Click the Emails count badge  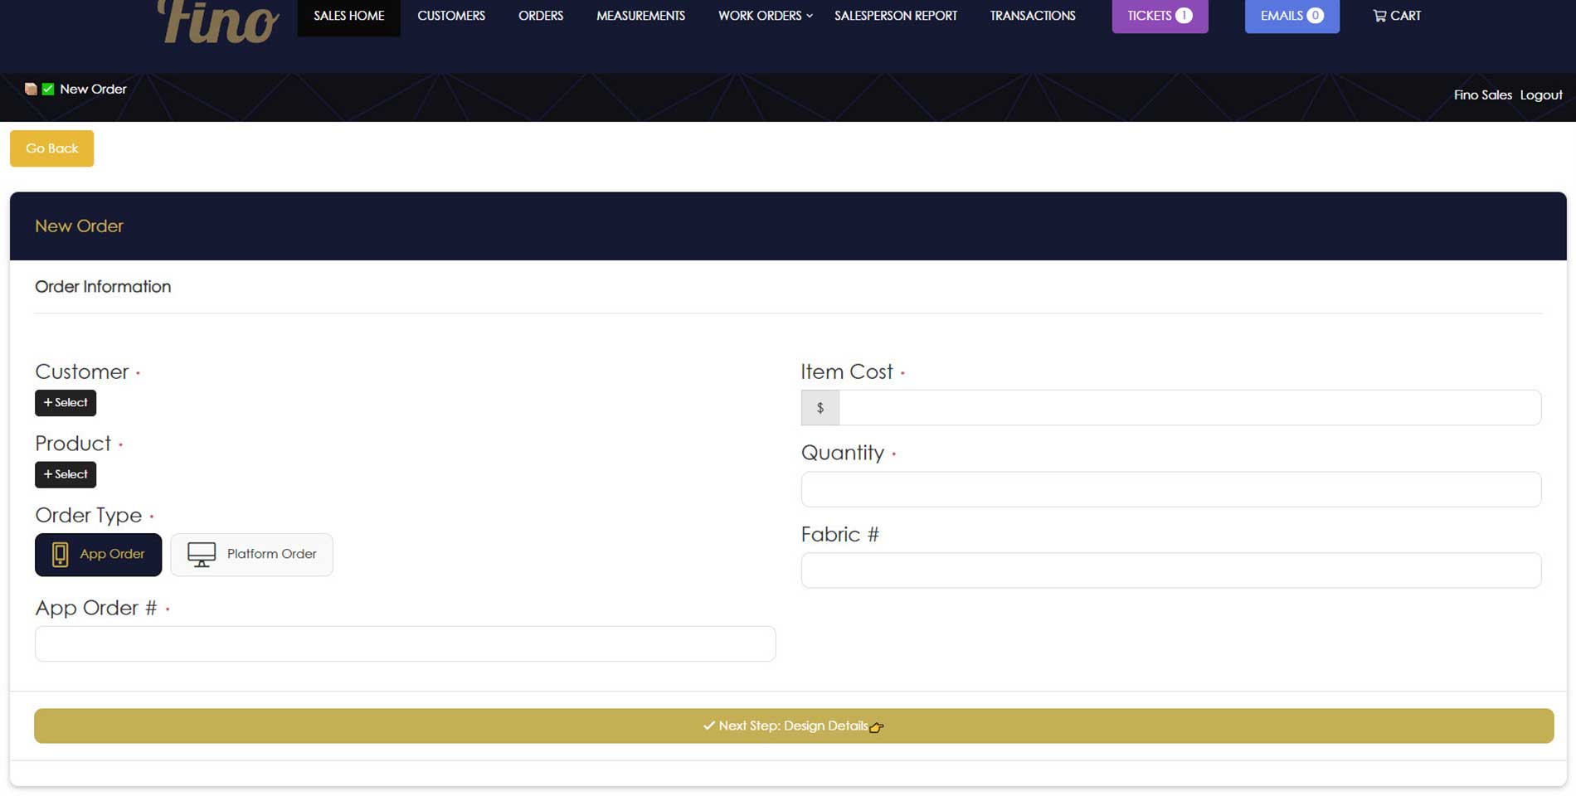[1315, 16]
